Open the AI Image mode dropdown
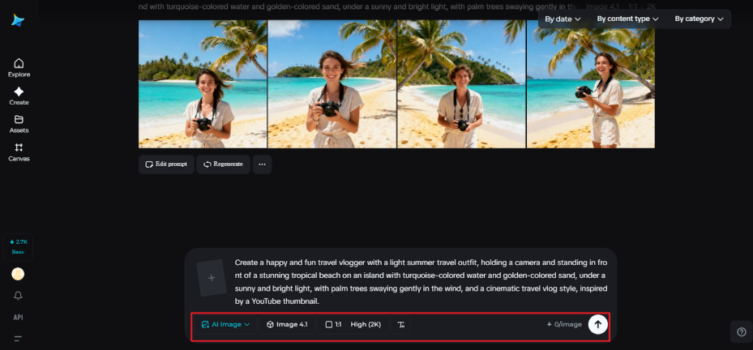Image resolution: width=753 pixels, height=350 pixels. click(x=225, y=324)
